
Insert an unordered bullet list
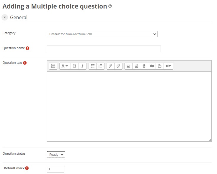[93, 66]
